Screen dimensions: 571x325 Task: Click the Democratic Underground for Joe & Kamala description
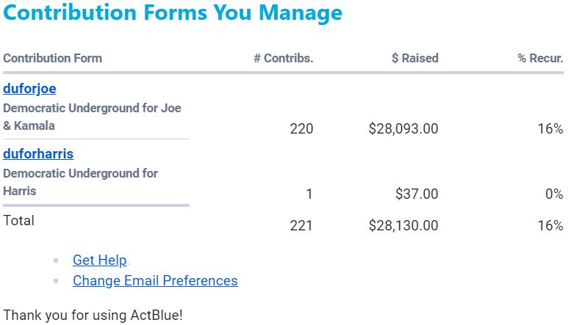[x=92, y=117]
